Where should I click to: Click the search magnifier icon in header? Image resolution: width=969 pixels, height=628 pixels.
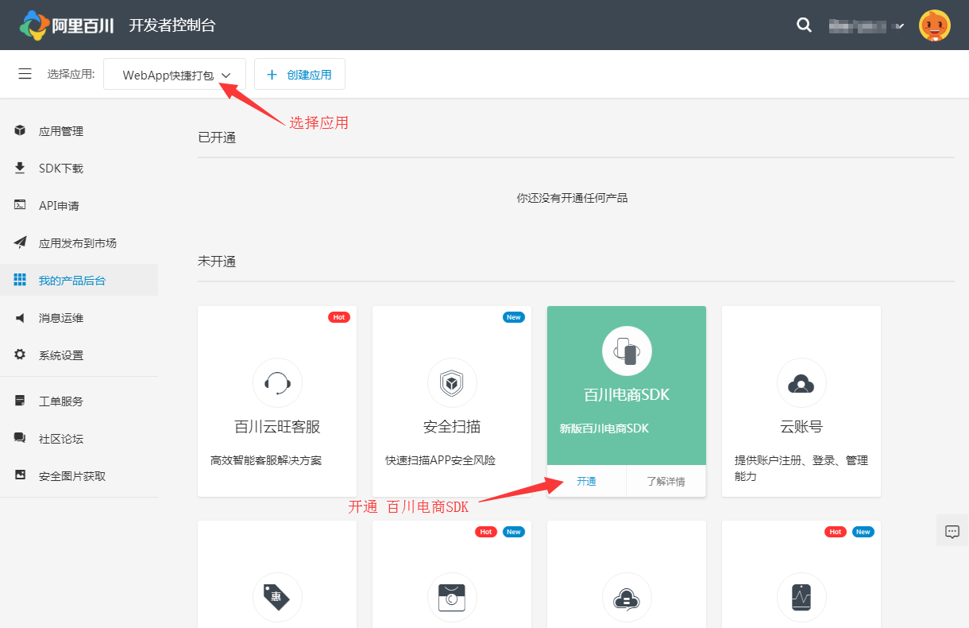804,25
